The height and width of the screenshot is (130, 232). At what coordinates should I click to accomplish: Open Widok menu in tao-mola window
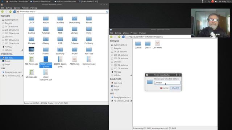[17, 8]
